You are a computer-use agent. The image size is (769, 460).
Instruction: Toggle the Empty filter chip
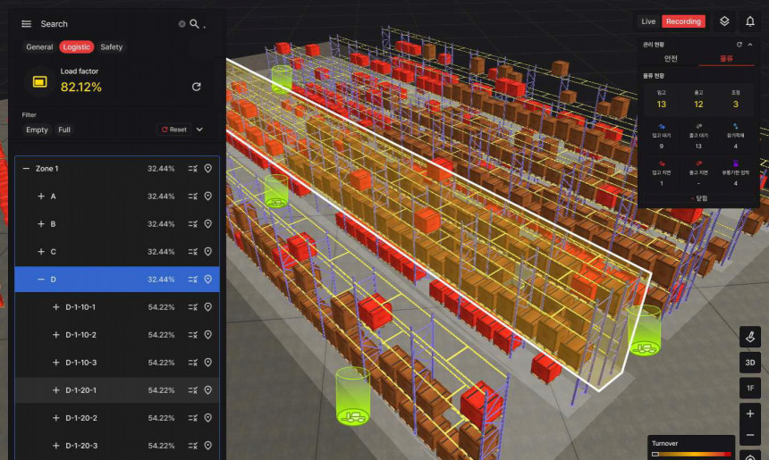(37, 130)
